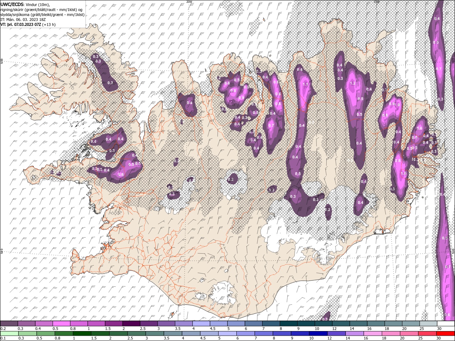The width and height of the screenshot is (455, 341).
Task: Pick the light pink swatch above lower label 16
Action: point(373,334)
